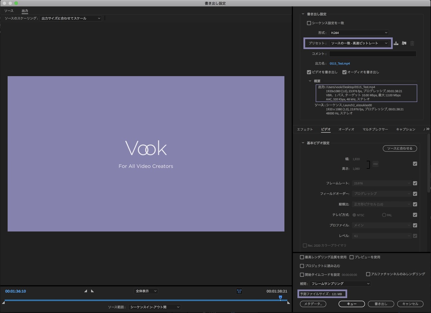Open the キャプション tab
This screenshot has height=313, width=431.
pos(405,129)
